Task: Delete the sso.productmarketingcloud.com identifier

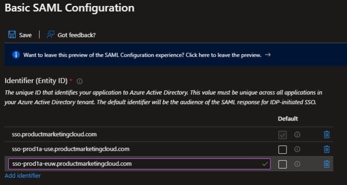Action: 327,134
